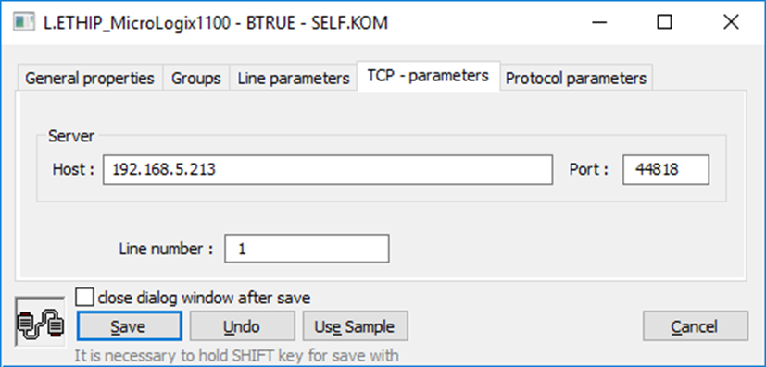Open the Groups tab

(195, 78)
